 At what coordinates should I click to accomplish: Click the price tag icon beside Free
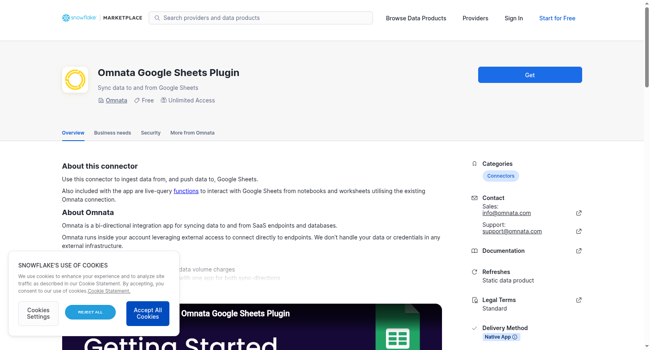[137, 100]
